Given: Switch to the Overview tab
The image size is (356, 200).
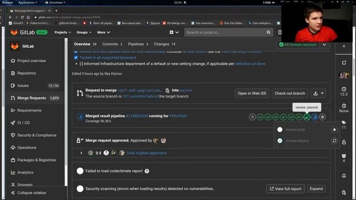Looking at the screenshot, I should [85, 44].
